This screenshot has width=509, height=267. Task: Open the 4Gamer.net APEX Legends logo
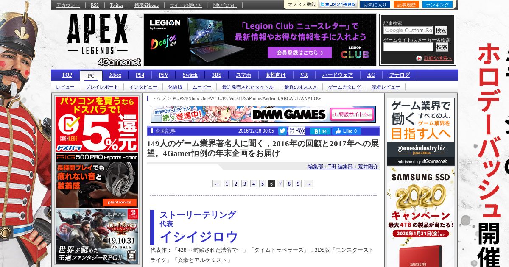(103, 40)
